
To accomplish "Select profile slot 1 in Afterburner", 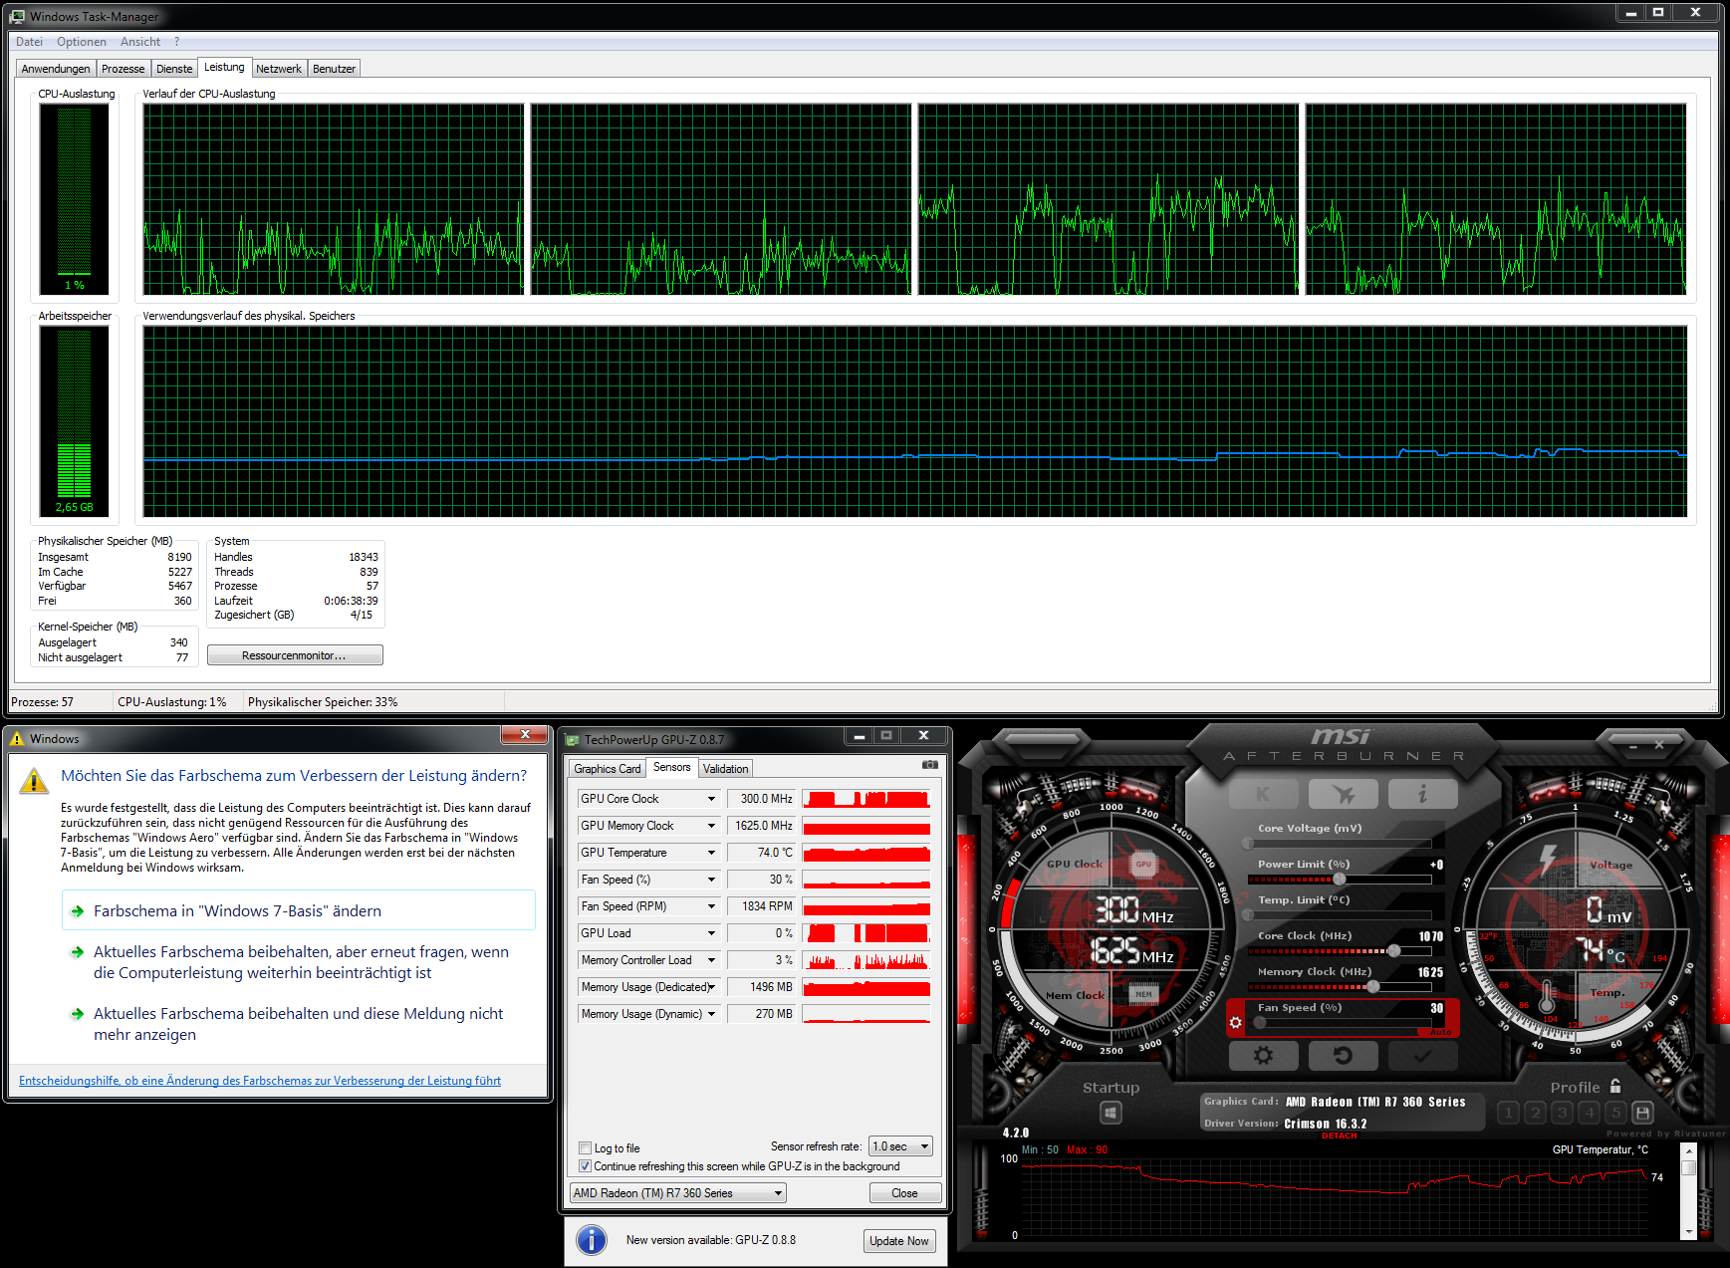I will click(1509, 1113).
